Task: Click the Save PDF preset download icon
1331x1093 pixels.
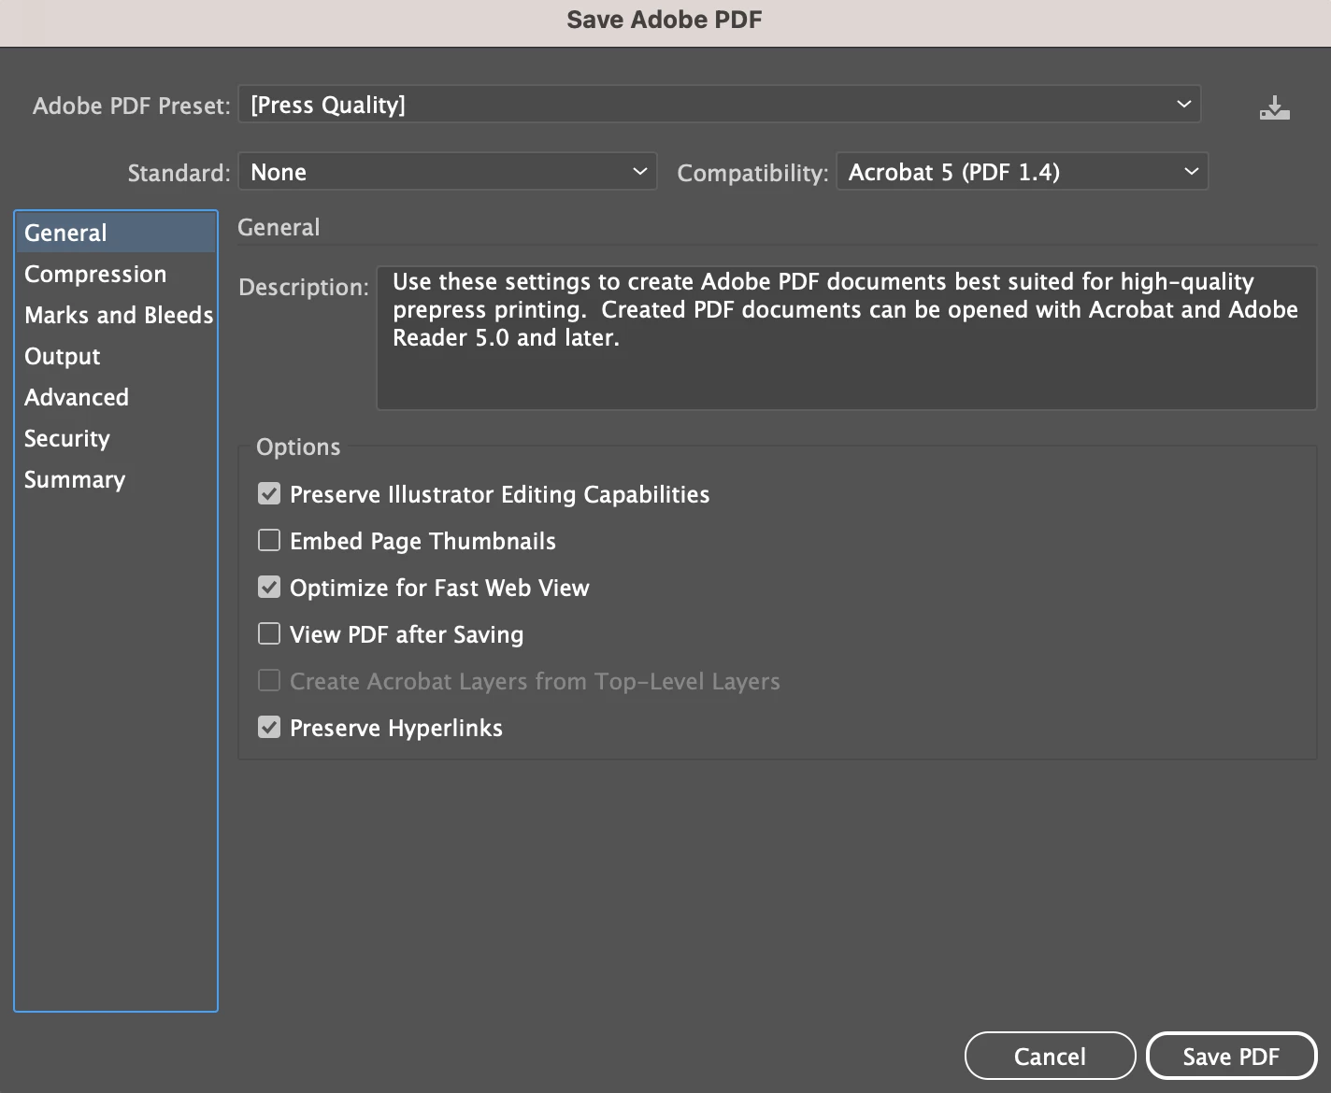Action: 1274,107
